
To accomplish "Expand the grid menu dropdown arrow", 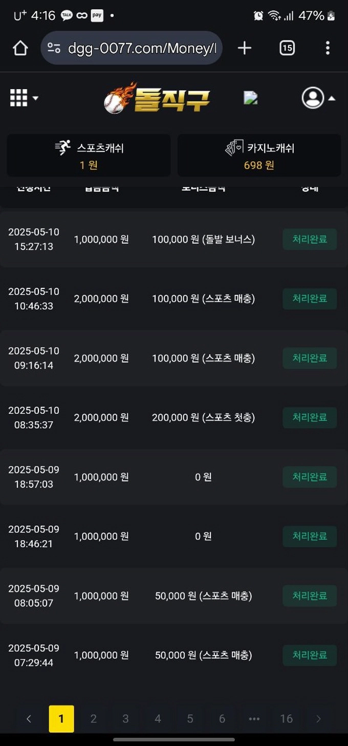I will point(35,98).
